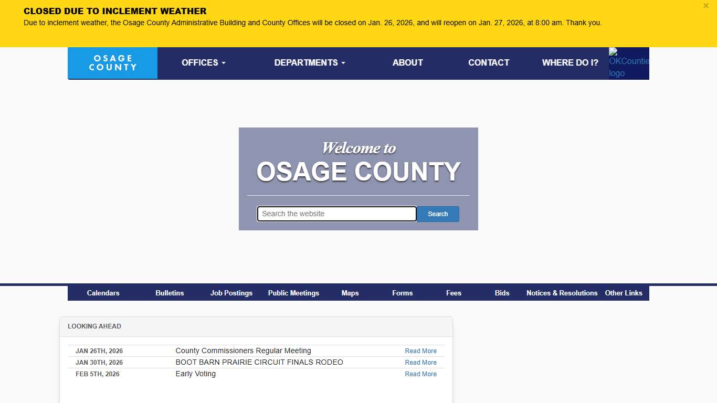Open the Forms page
This screenshot has height=403, width=717.
coord(402,293)
